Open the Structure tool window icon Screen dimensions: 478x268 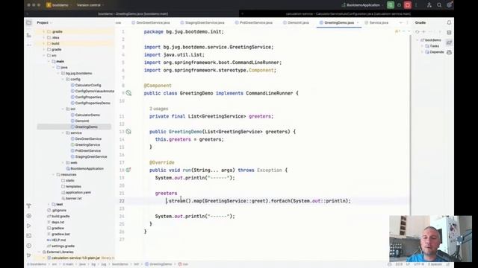pos(28,35)
